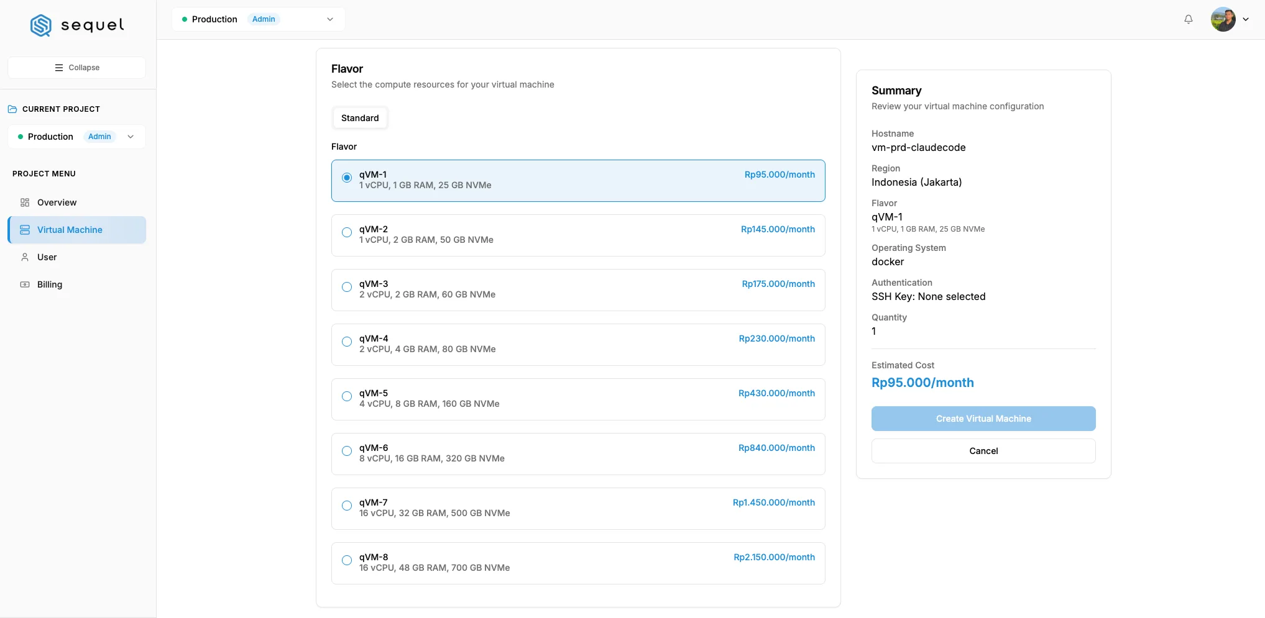Open notifications bell icon
The width and height of the screenshot is (1265, 618).
click(1188, 19)
